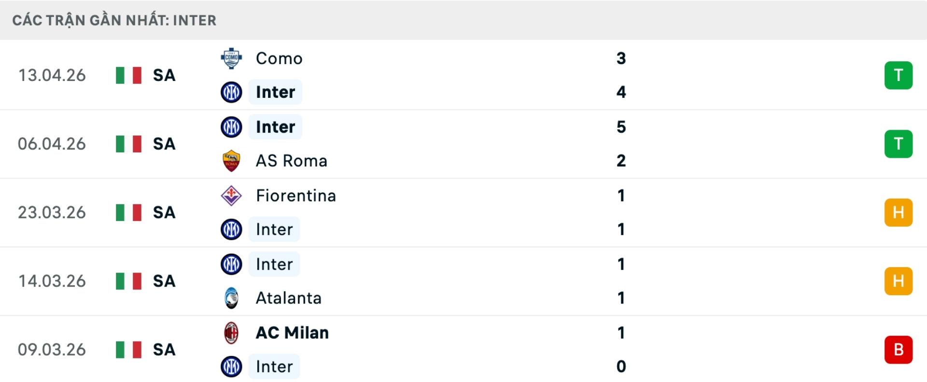Open the AC Milan team link
The image size is (927, 382).
292,333
